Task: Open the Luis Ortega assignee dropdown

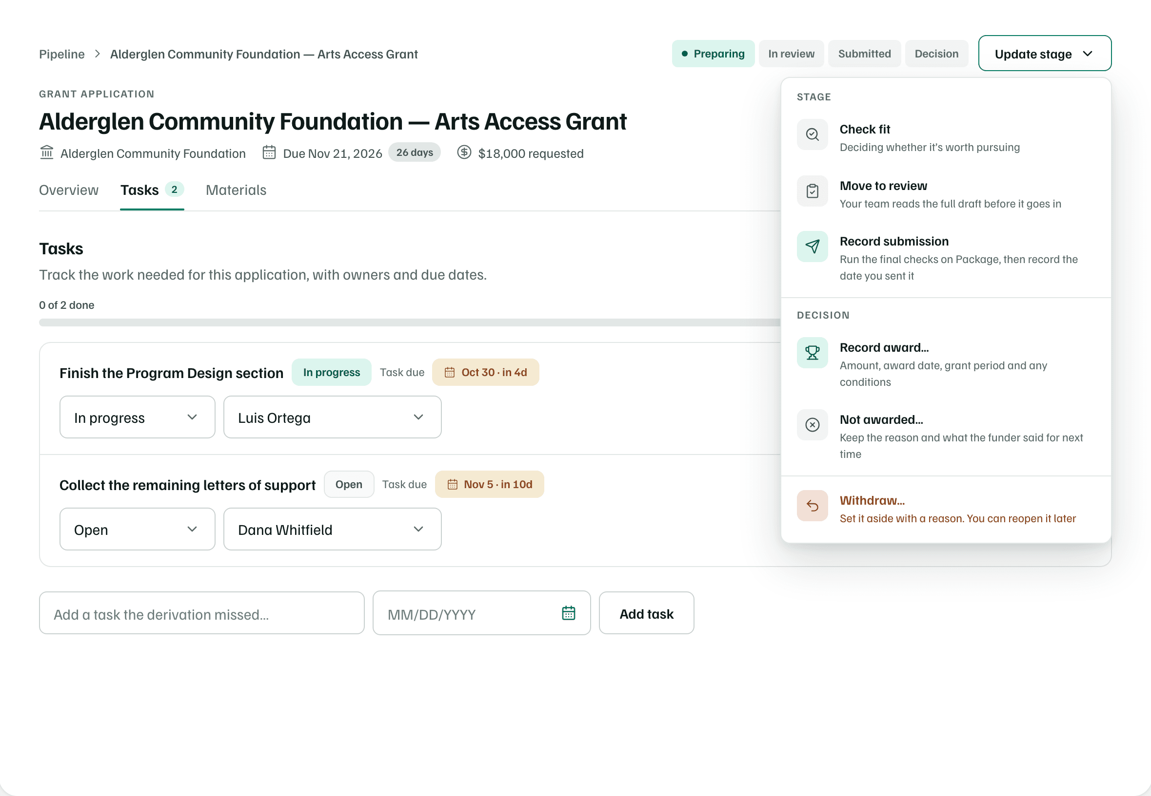Action: click(x=332, y=417)
